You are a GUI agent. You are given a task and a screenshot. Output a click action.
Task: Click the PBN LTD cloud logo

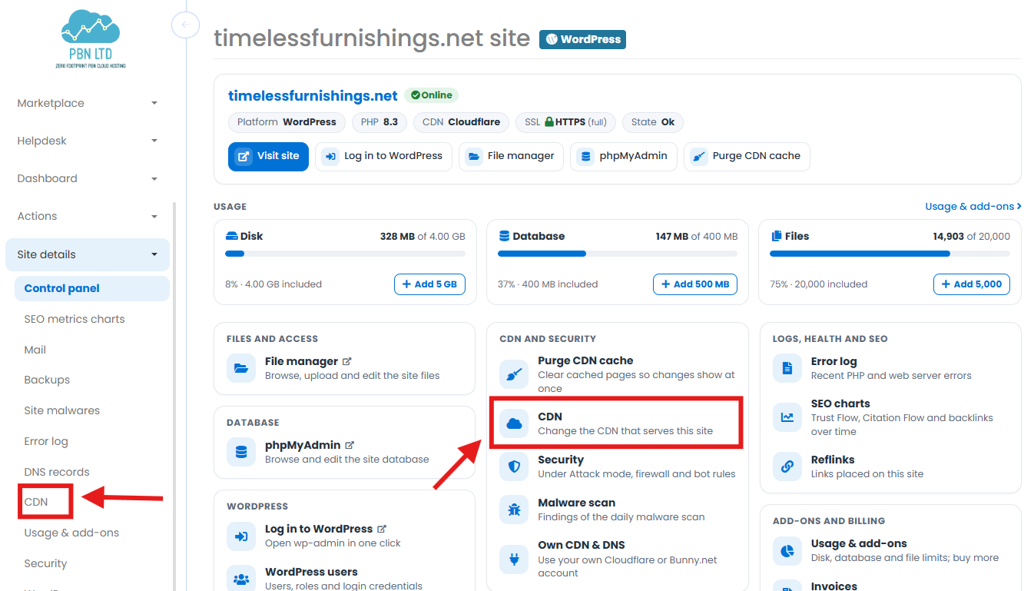tap(91, 39)
